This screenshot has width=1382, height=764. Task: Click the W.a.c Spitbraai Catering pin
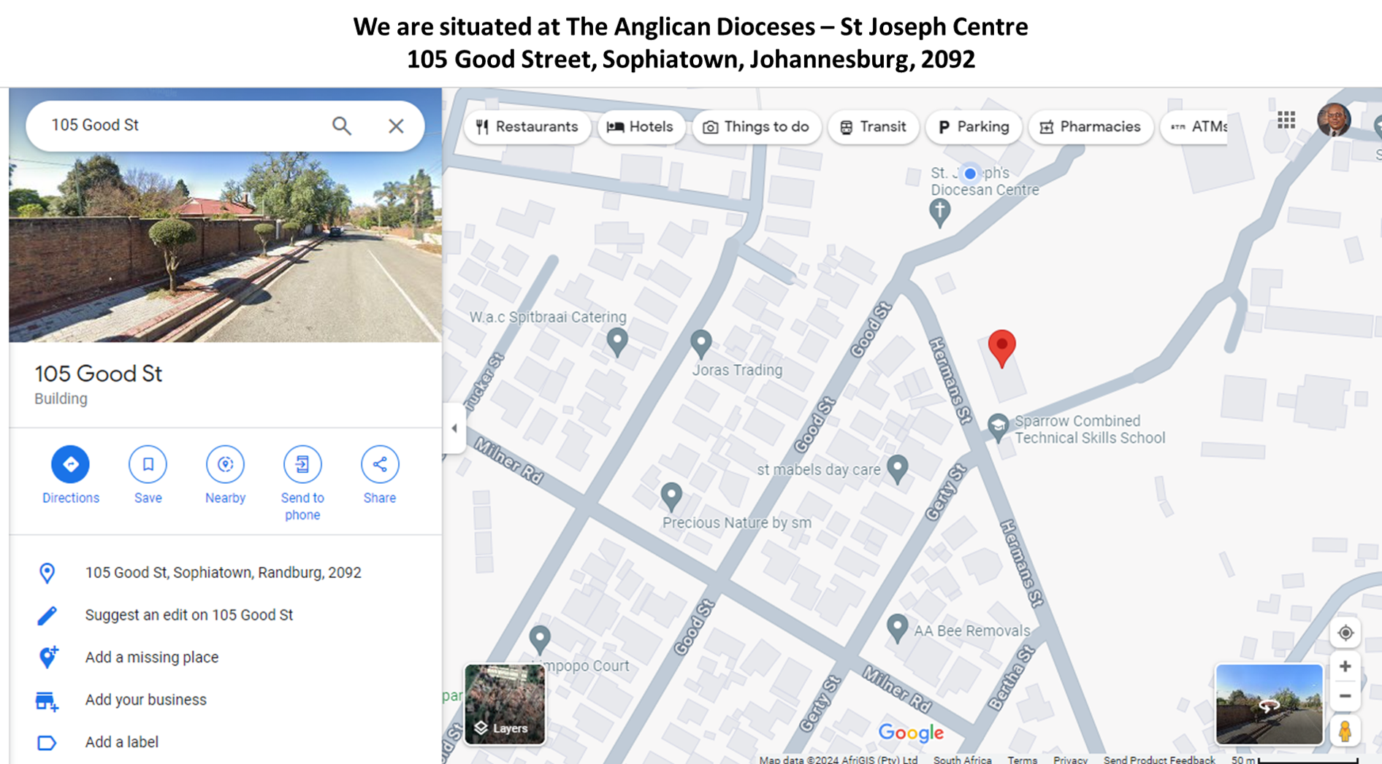[617, 342]
